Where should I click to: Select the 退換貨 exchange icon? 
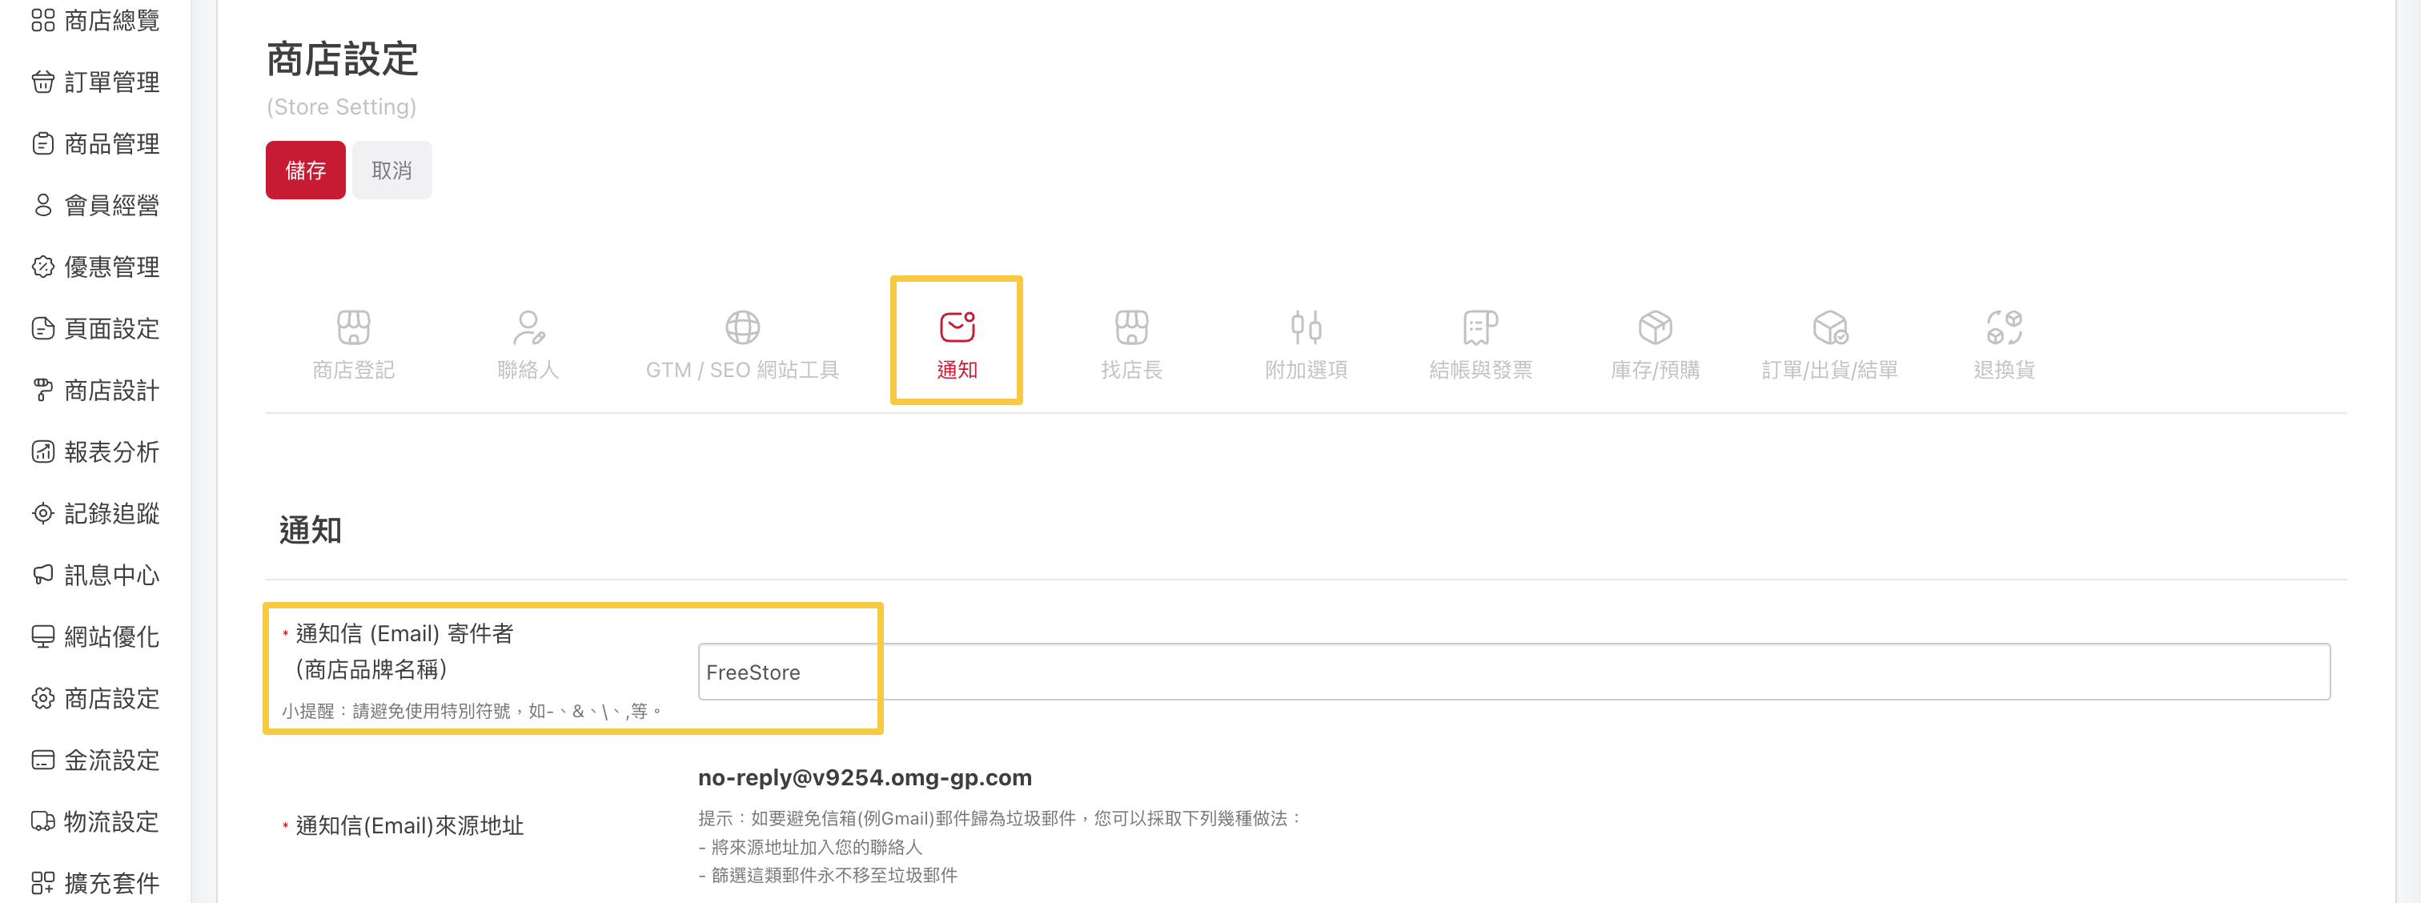tap(2004, 328)
